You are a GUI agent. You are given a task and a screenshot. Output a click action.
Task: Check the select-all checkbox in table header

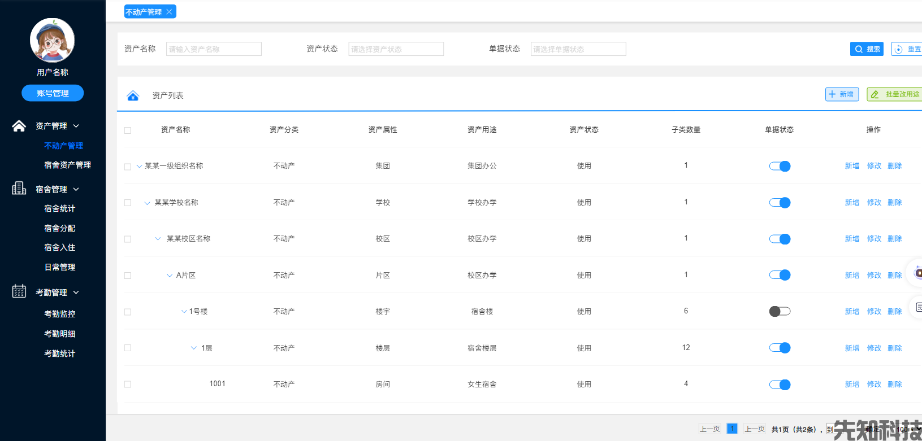[x=128, y=130]
